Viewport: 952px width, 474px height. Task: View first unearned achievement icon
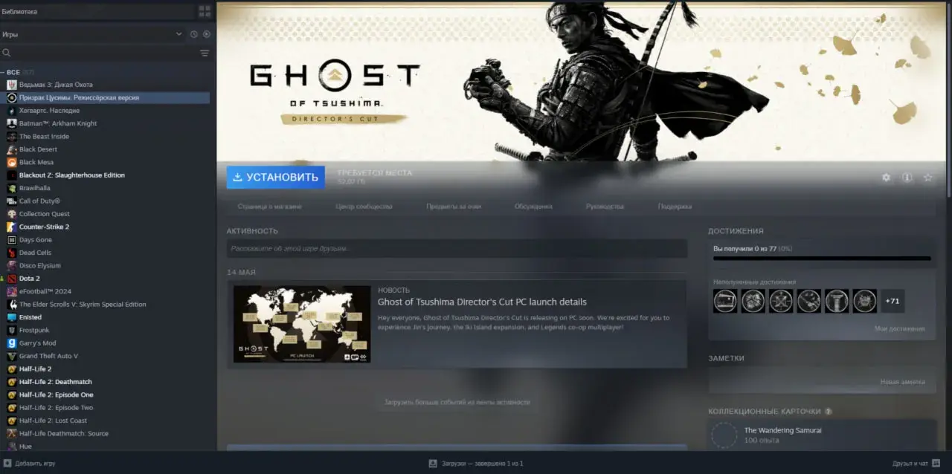coord(725,301)
